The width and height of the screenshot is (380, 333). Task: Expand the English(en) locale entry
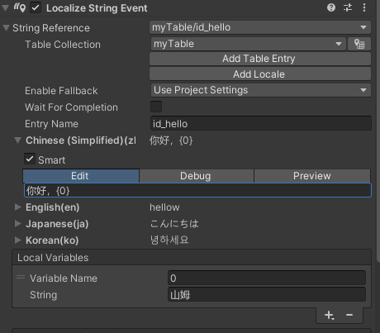click(18, 207)
